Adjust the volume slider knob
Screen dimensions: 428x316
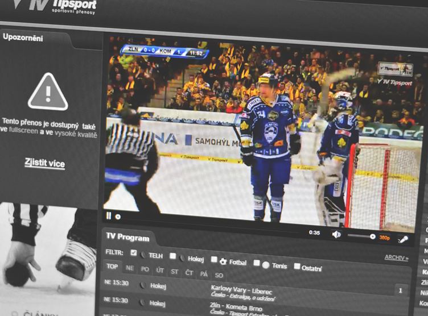pos(373,236)
